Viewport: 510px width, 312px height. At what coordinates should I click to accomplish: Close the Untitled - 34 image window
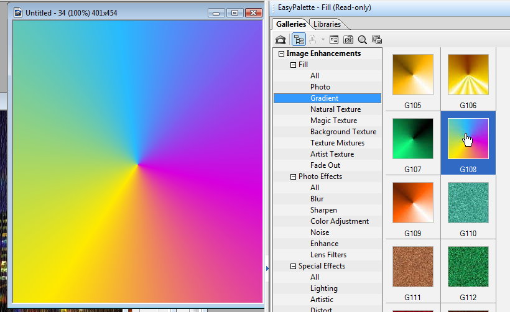click(x=253, y=13)
